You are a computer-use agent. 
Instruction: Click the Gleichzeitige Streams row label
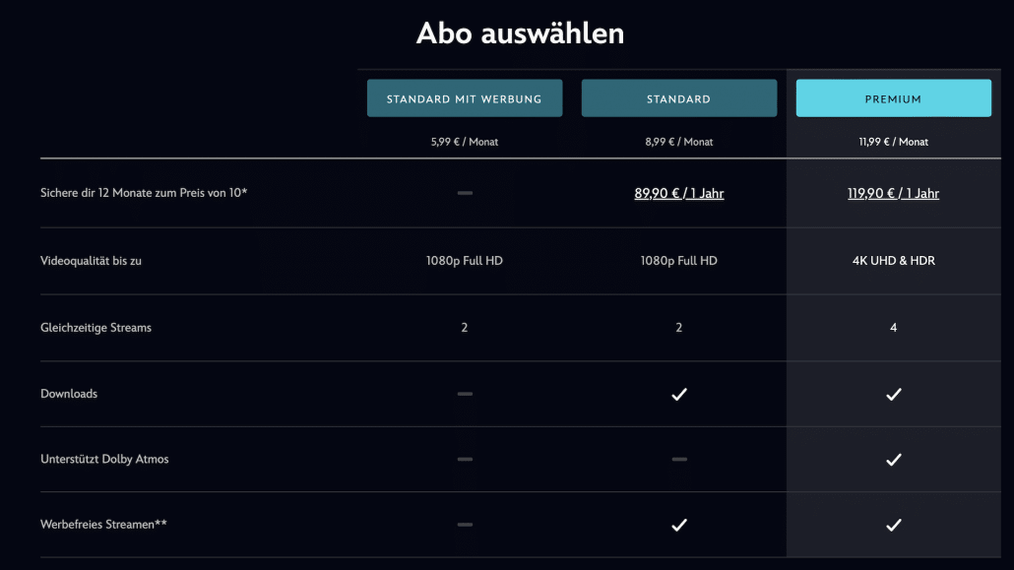coord(95,327)
